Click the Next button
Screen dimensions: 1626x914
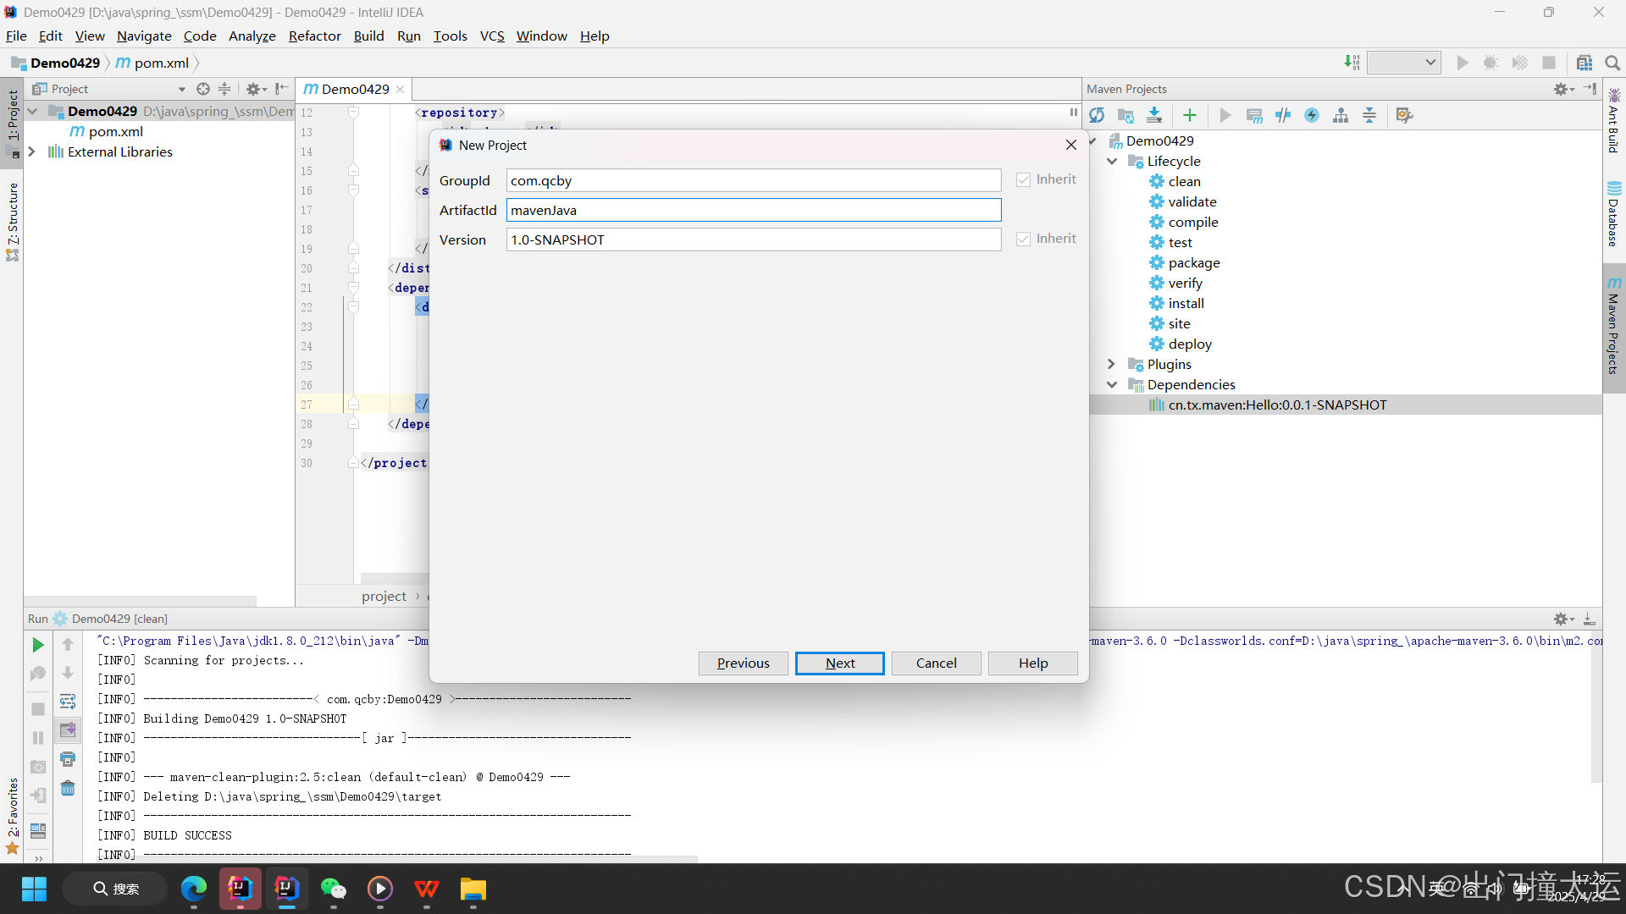[839, 663]
